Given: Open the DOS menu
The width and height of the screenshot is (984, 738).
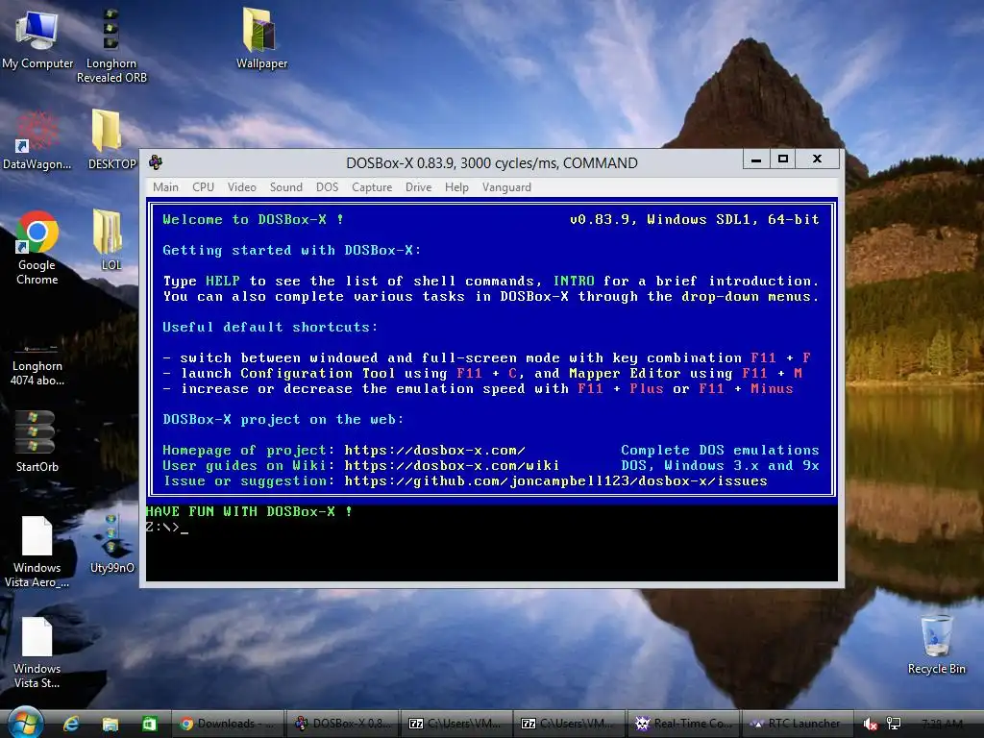Looking at the screenshot, I should click(327, 187).
